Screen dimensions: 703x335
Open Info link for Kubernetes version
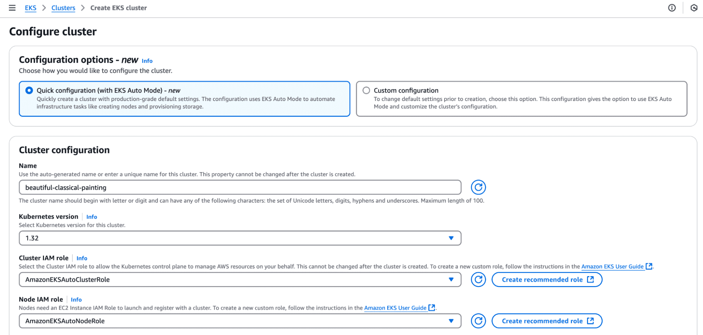[91, 217]
